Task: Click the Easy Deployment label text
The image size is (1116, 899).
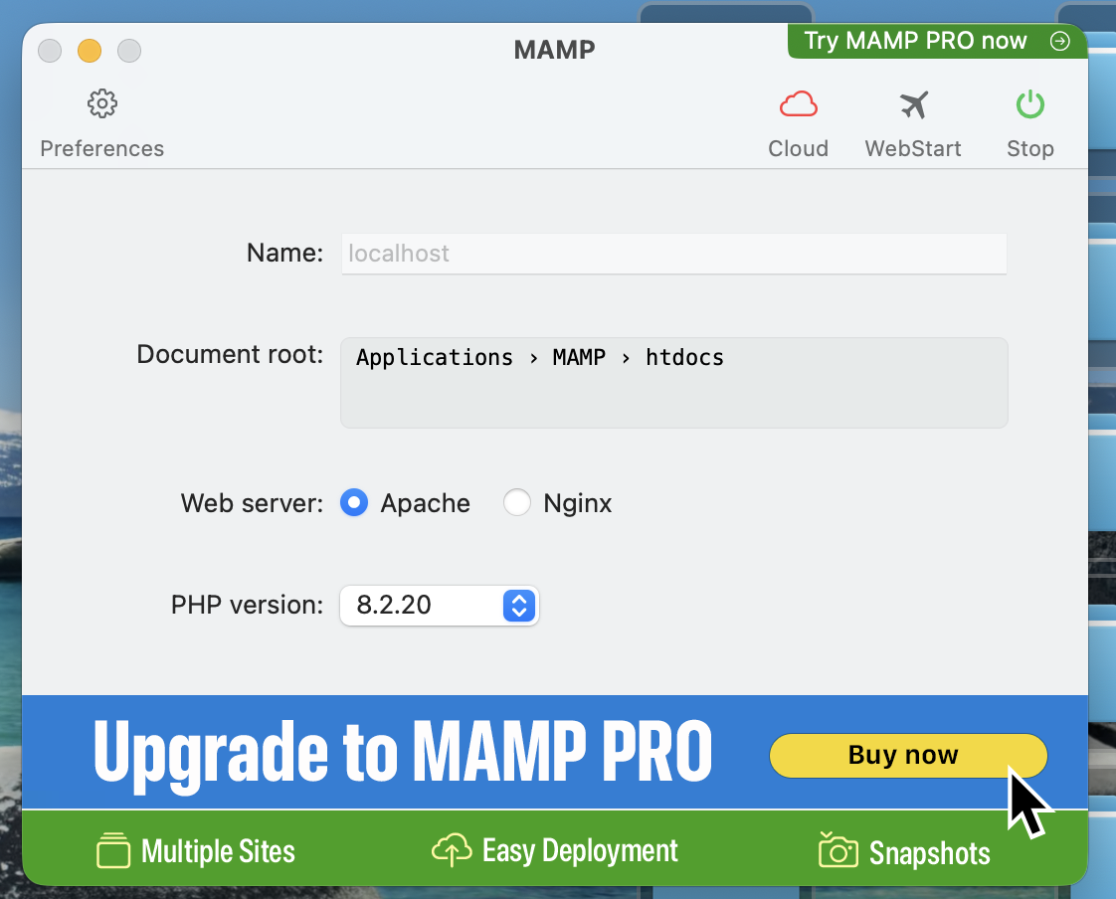Action: coord(580,851)
